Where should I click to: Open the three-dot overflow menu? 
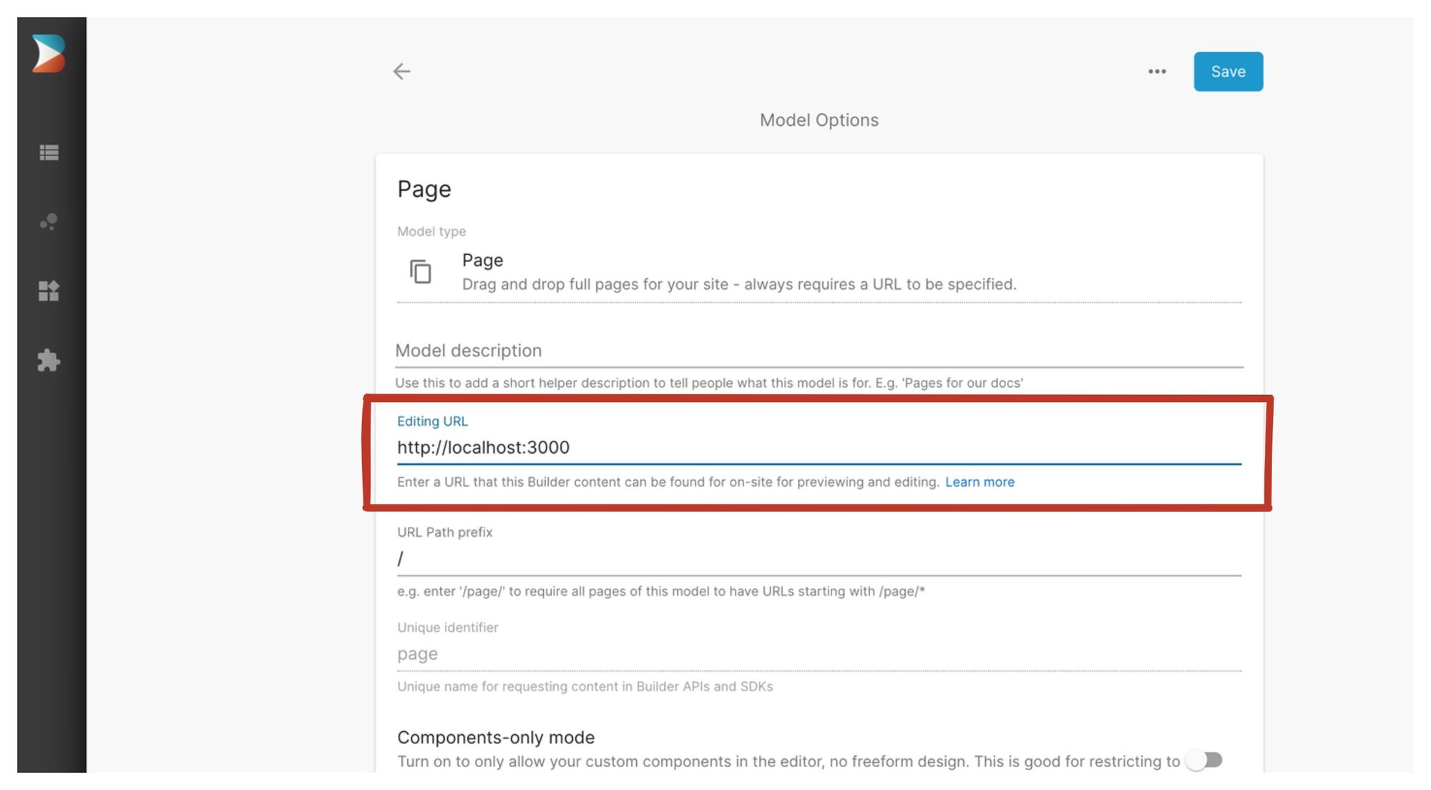coord(1156,71)
